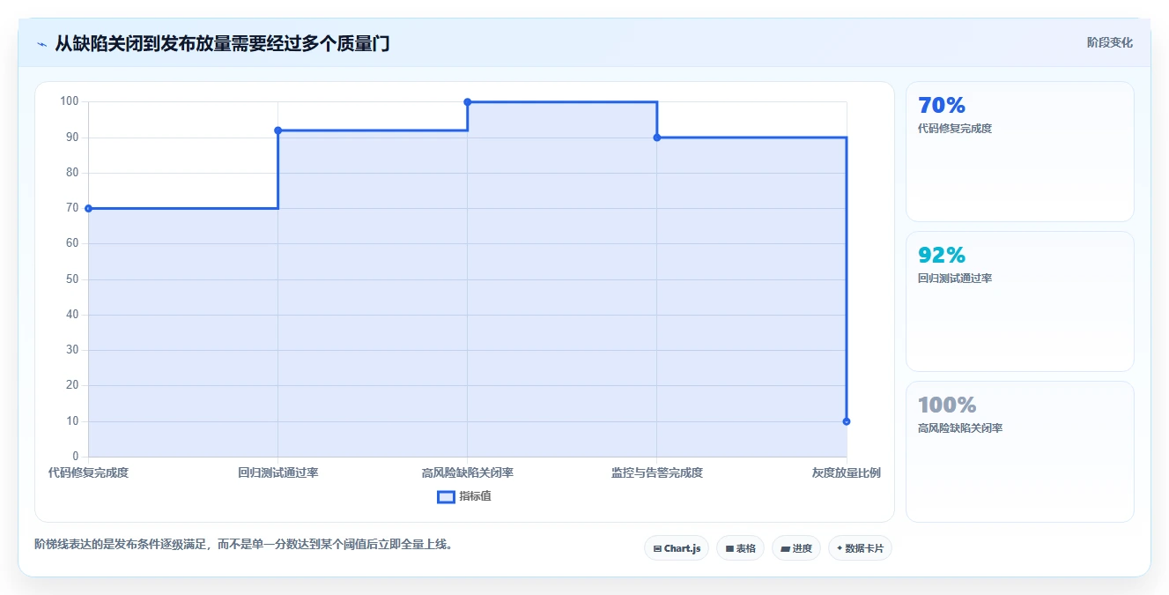This screenshot has height=595, width=1169.
Task: Click the icon inside the 进度 tag
Action: pos(785,548)
